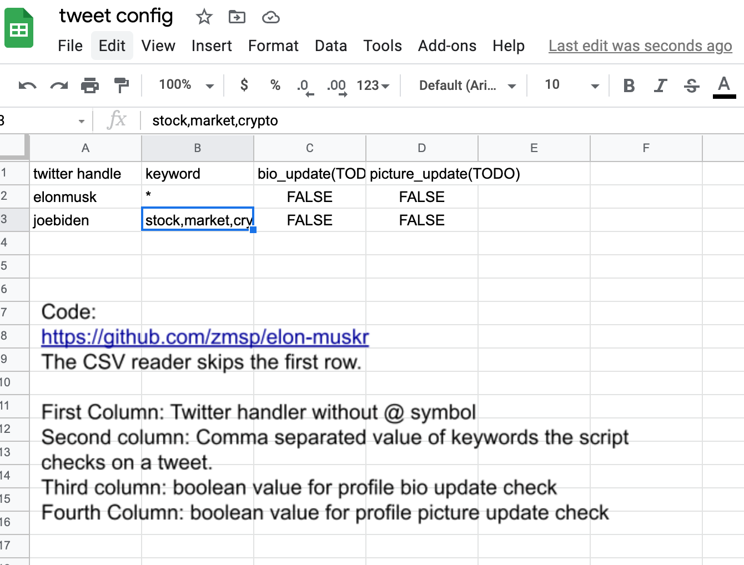This screenshot has height=565, width=744.
Task: Click the Fourth Column profile picture text
Action: [x=325, y=512]
